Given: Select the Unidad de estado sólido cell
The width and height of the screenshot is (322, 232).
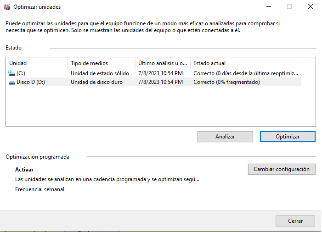Looking at the screenshot, I should tap(99, 73).
